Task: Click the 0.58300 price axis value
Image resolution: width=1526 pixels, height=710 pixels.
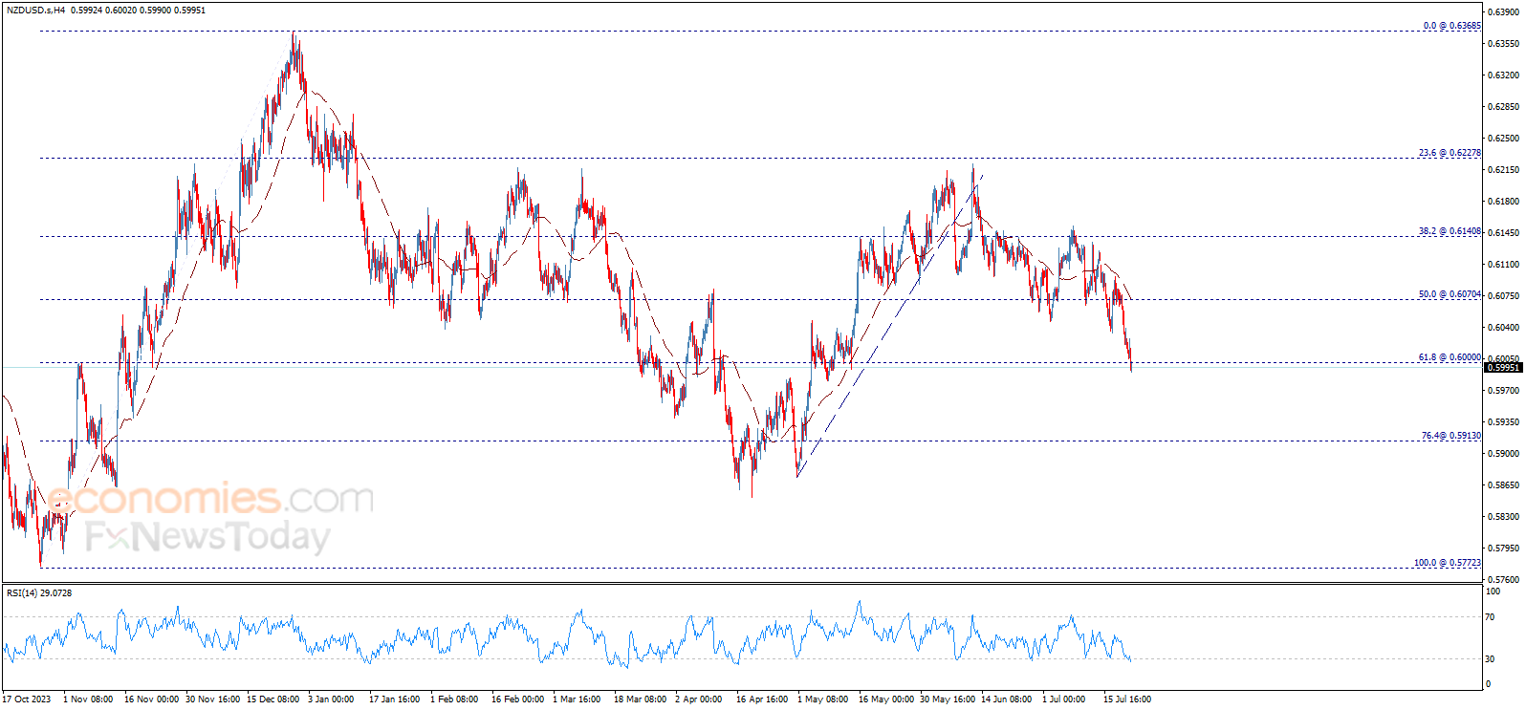Action: click(1504, 516)
